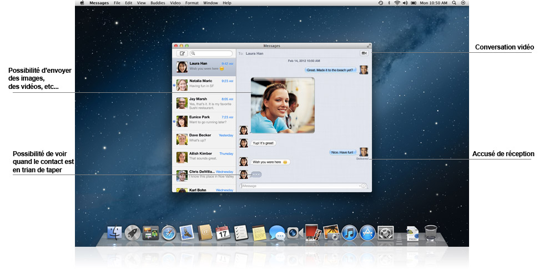Open Jay Marsh conversation
The width and height of the screenshot is (544, 269).
(x=204, y=103)
